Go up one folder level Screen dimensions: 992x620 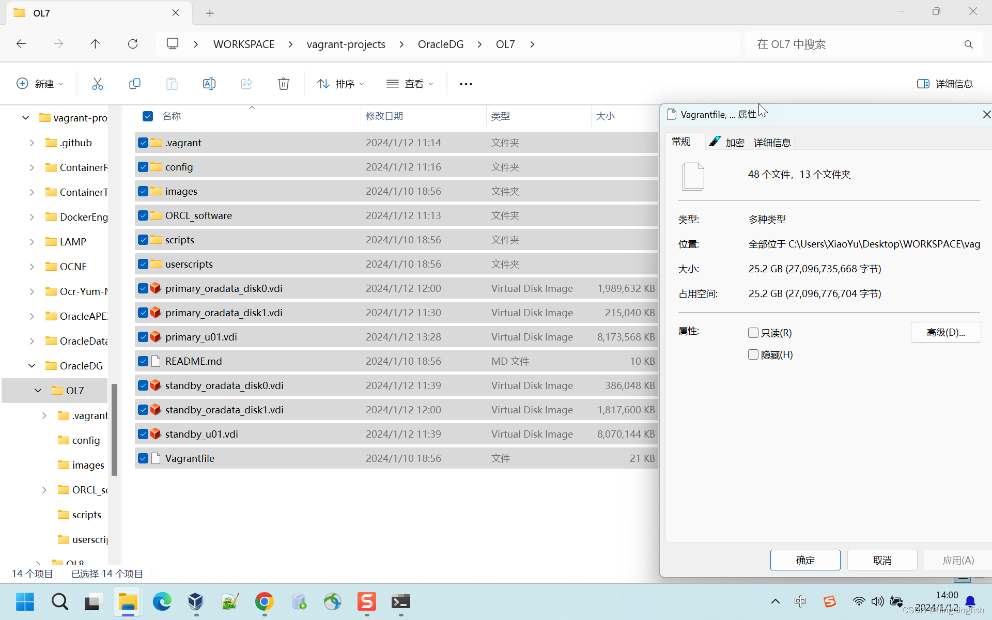(95, 44)
